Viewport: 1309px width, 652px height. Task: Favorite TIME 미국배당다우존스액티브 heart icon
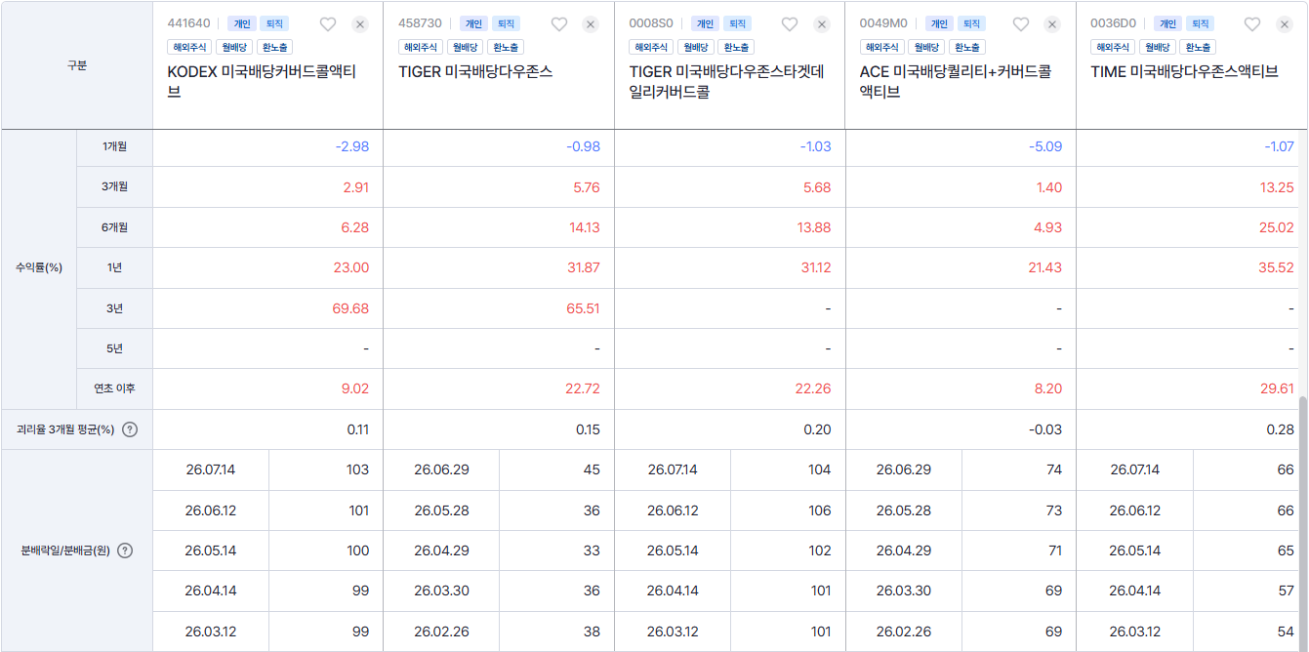1252,24
